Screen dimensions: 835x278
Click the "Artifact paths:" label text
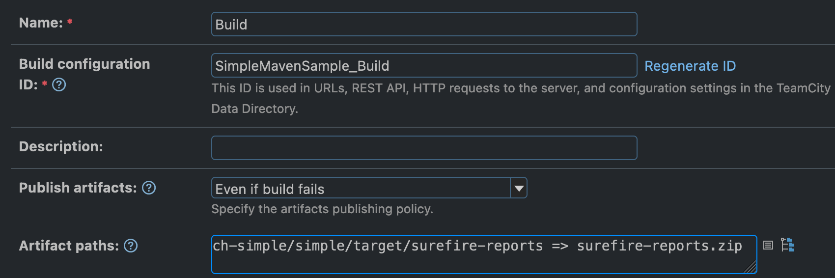coord(69,246)
